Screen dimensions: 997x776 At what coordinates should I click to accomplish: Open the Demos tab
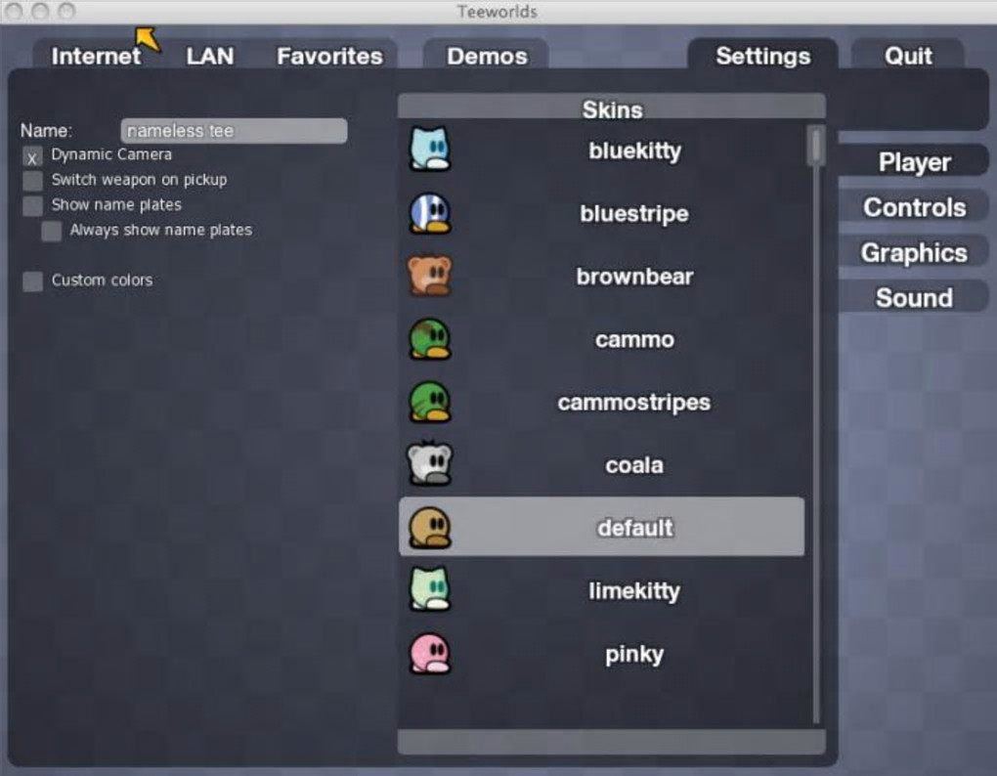[487, 56]
